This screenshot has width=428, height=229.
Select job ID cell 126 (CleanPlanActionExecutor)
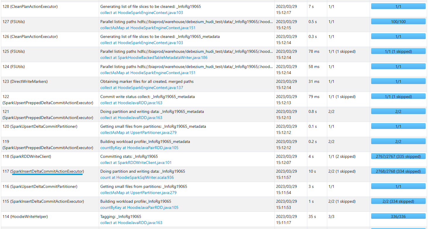click(50, 39)
